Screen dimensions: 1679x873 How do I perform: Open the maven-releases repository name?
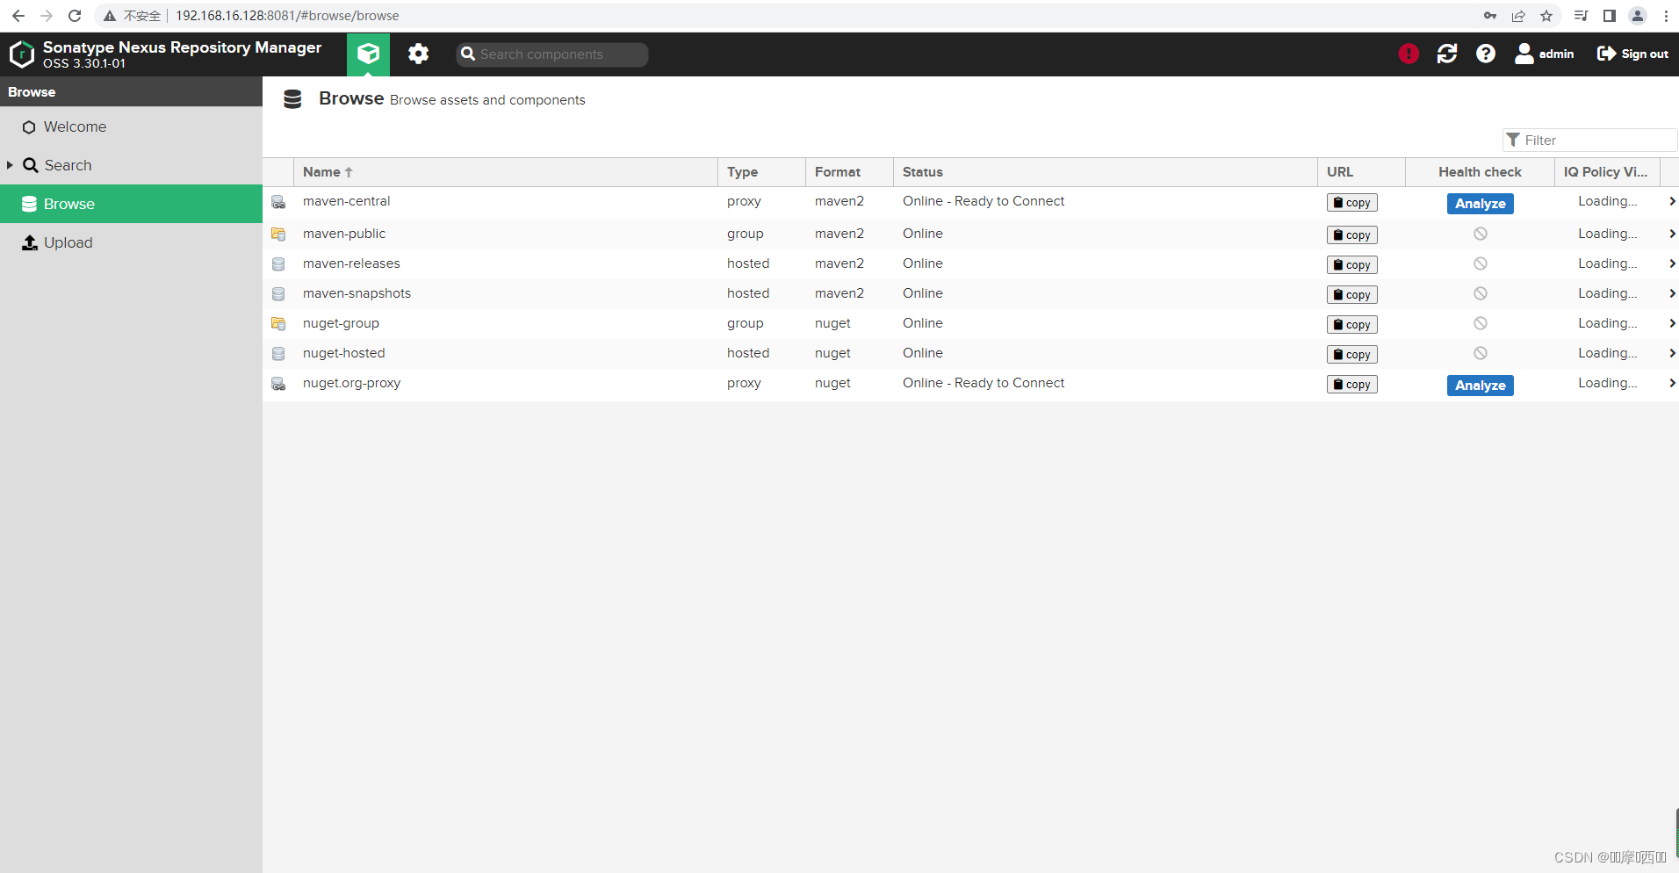click(x=351, y=263)
